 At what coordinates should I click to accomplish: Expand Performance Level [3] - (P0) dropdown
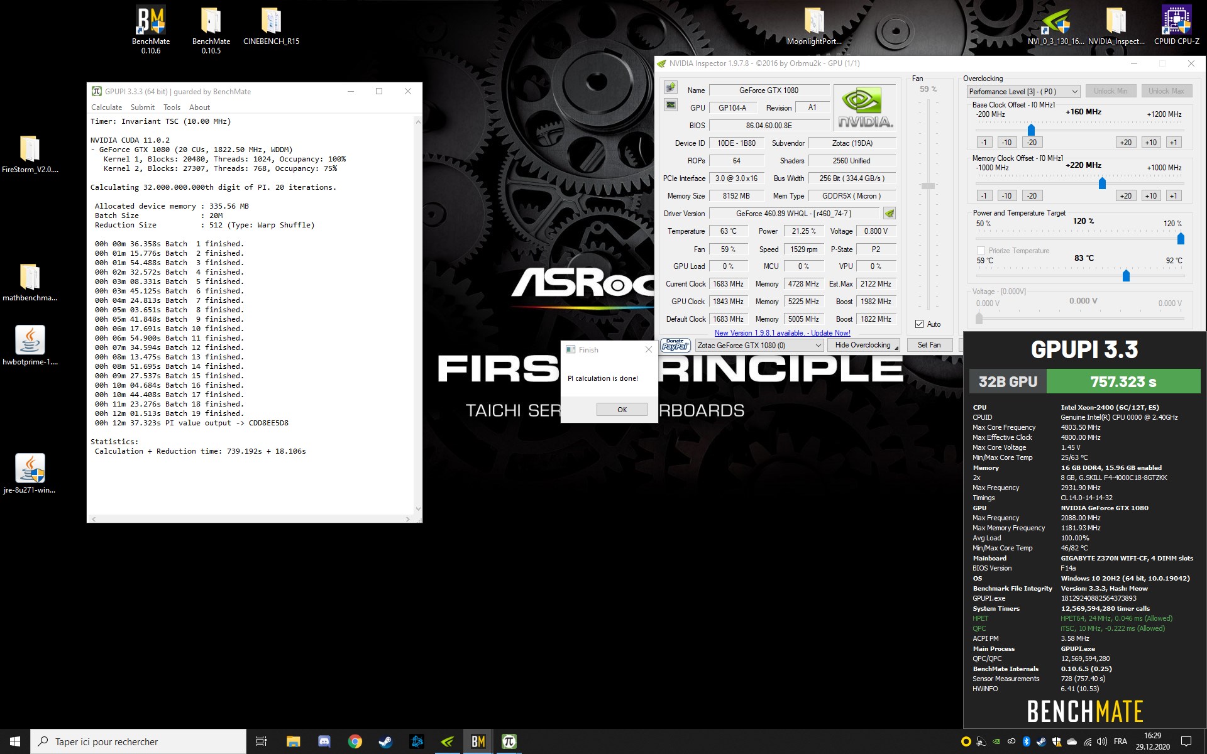coord(1023,91)
